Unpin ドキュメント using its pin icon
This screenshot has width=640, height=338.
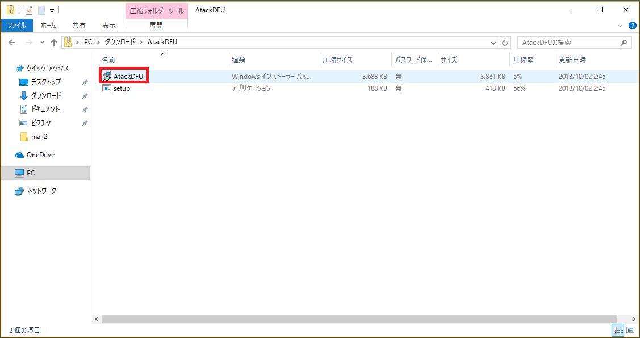pyautogui.click(x=85, y=109)
